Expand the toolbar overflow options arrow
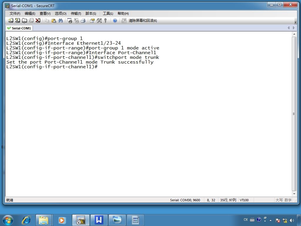The image size is (301, 226). 295,22
